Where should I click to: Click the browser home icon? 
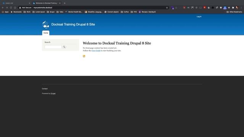(15, 8)
